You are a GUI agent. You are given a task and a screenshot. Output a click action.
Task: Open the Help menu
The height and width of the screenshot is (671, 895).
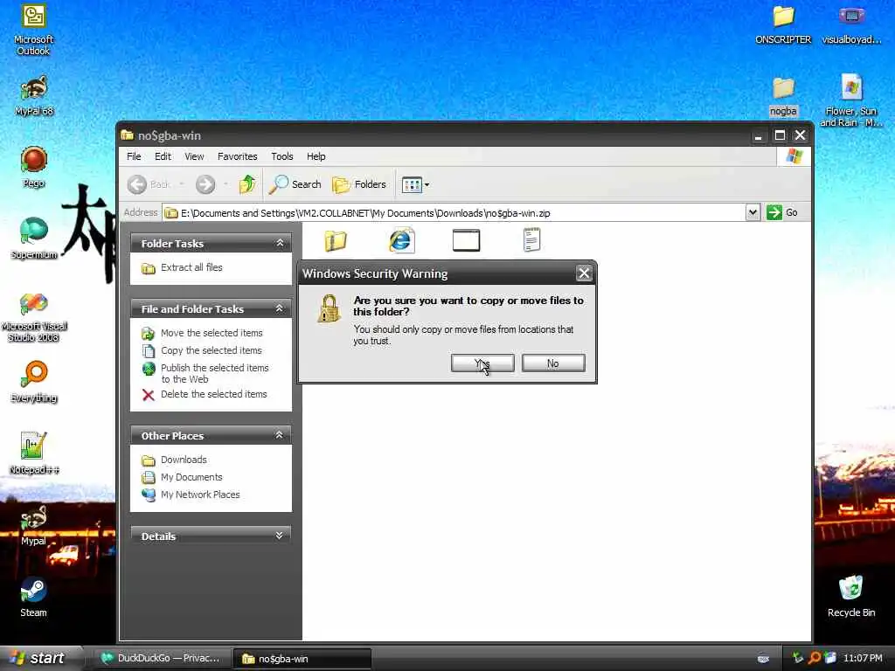[316, 156]
